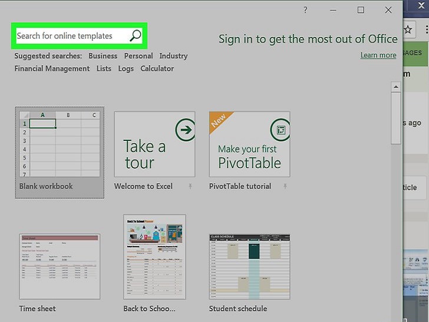Maximize the Excel start window
The width and height of the screenshot is (429, 322).
pos(361,10)
